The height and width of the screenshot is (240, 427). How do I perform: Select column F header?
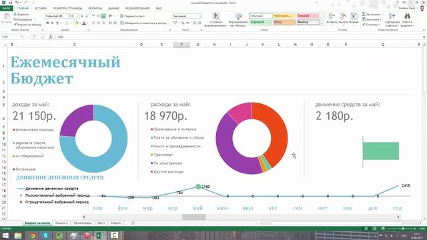click(181, 45)
